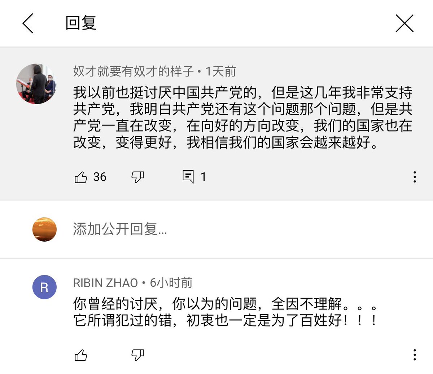Viewport: 433px width, 374px height.
Task: Open RIBIN ZHAO's purple R avatar
Action: point(44,287)
